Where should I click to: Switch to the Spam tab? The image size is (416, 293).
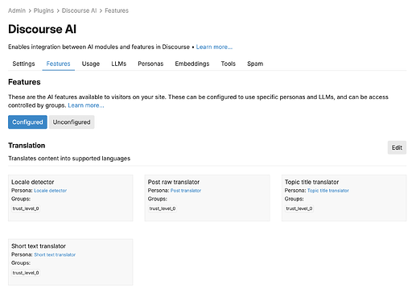(255, 64)
